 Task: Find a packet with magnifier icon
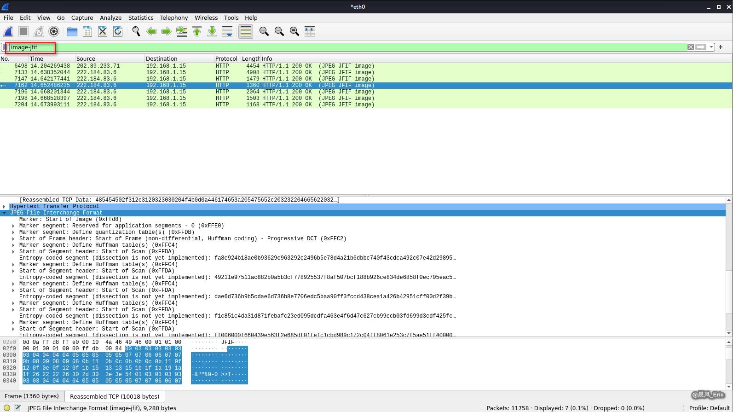[x=136, y=31]
